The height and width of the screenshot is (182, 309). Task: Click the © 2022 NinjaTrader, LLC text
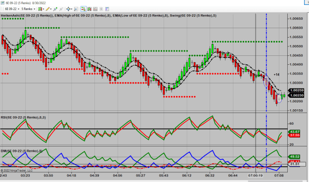16,170
